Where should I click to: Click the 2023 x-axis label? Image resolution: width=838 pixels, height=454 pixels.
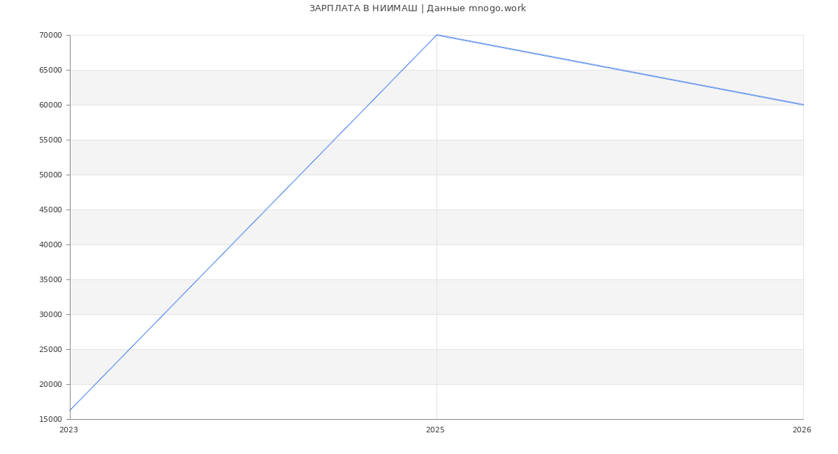[68, 430]
